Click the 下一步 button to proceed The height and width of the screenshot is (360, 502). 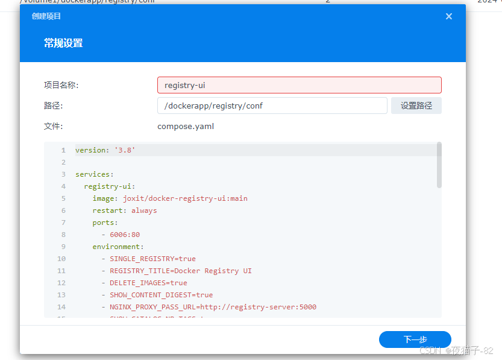[415, 339]
